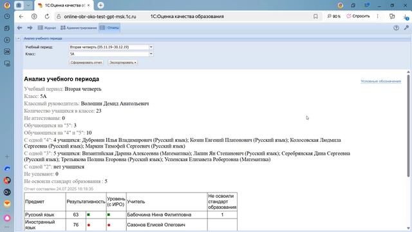Open the help question-mark icon
This screenshot has height=232, width=412.
point(396,28)
